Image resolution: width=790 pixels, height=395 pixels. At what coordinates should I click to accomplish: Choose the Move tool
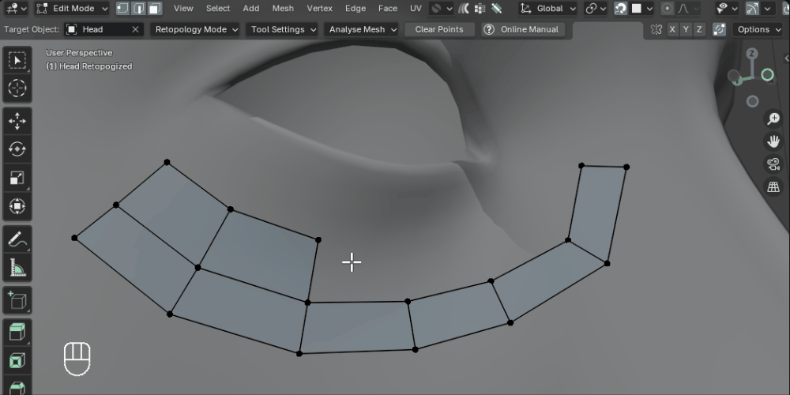[17, 122]
